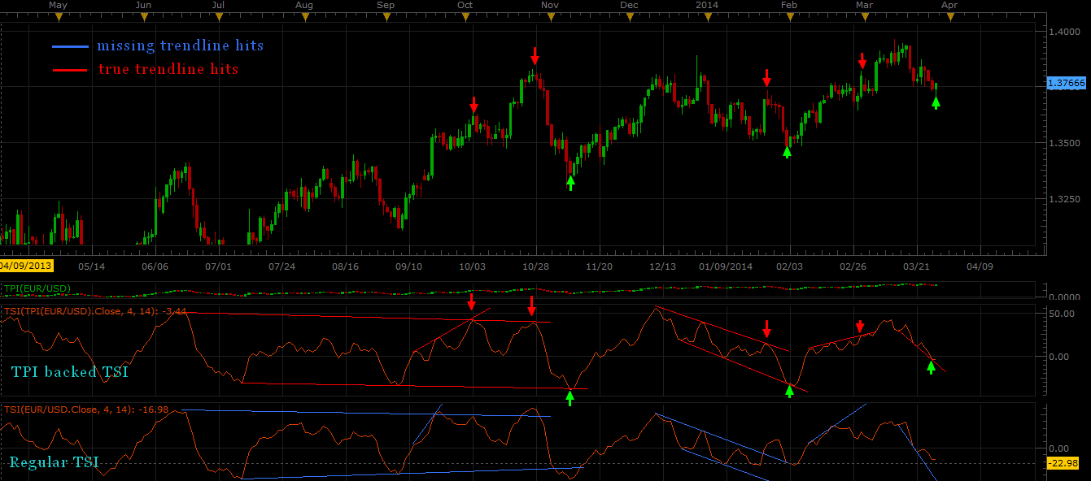
Task: Click the TPI(EUR/USD) indicator label
Action: point(37,288)
